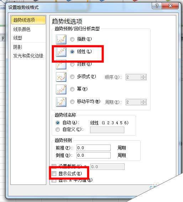This screenshot has width=183, height=202.
Task: Click the polynomial trendline chart icon
Action: [61, 77]
